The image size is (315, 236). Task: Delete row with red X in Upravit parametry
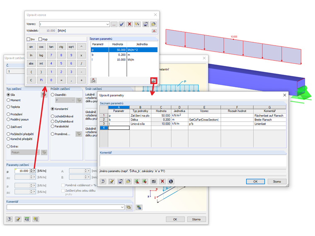[162, 181]
